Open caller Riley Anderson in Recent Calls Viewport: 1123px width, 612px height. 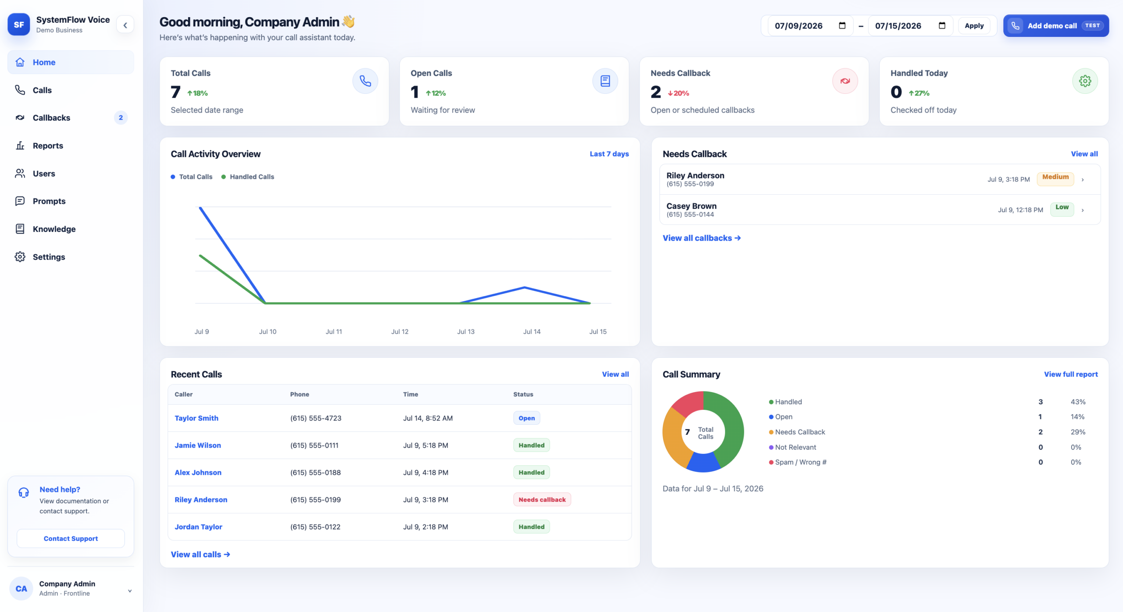point(201,500)
